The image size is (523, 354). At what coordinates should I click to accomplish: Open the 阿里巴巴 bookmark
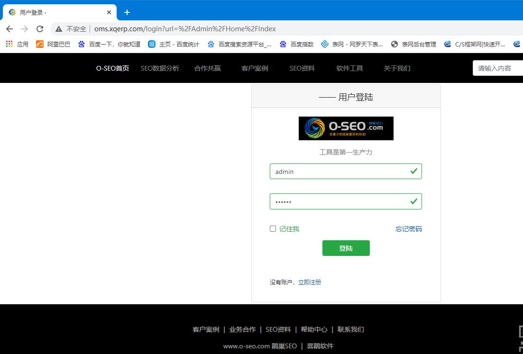tap(52, 44)
